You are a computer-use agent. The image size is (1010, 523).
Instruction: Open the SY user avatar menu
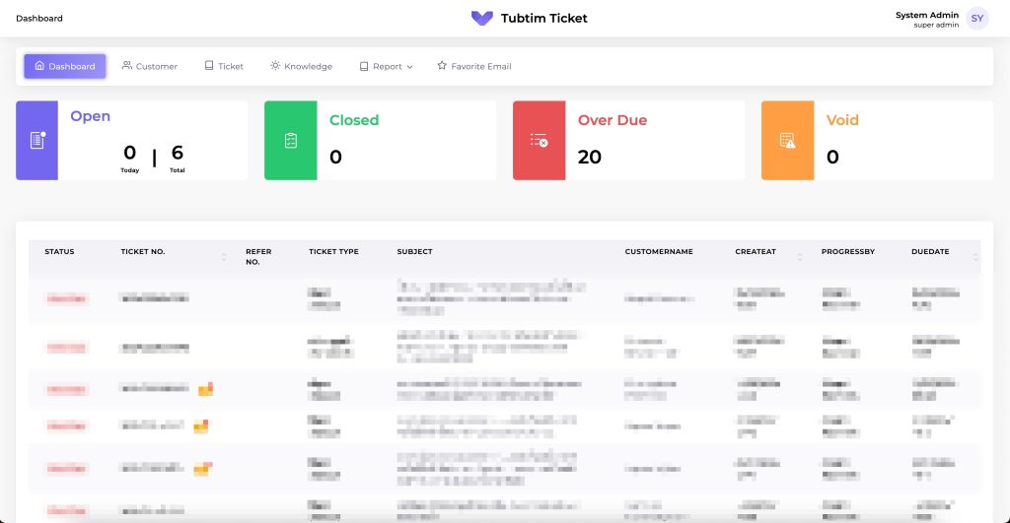(x=976, y=18)
